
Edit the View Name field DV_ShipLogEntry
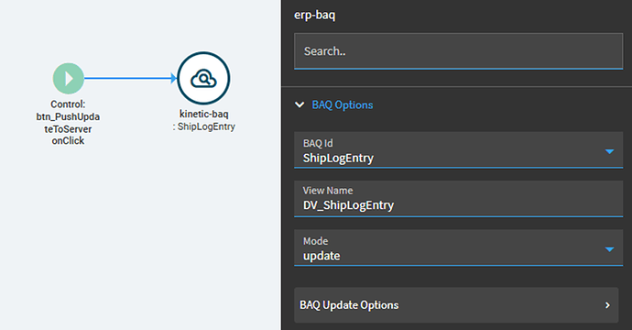click(x=458, y=199)
